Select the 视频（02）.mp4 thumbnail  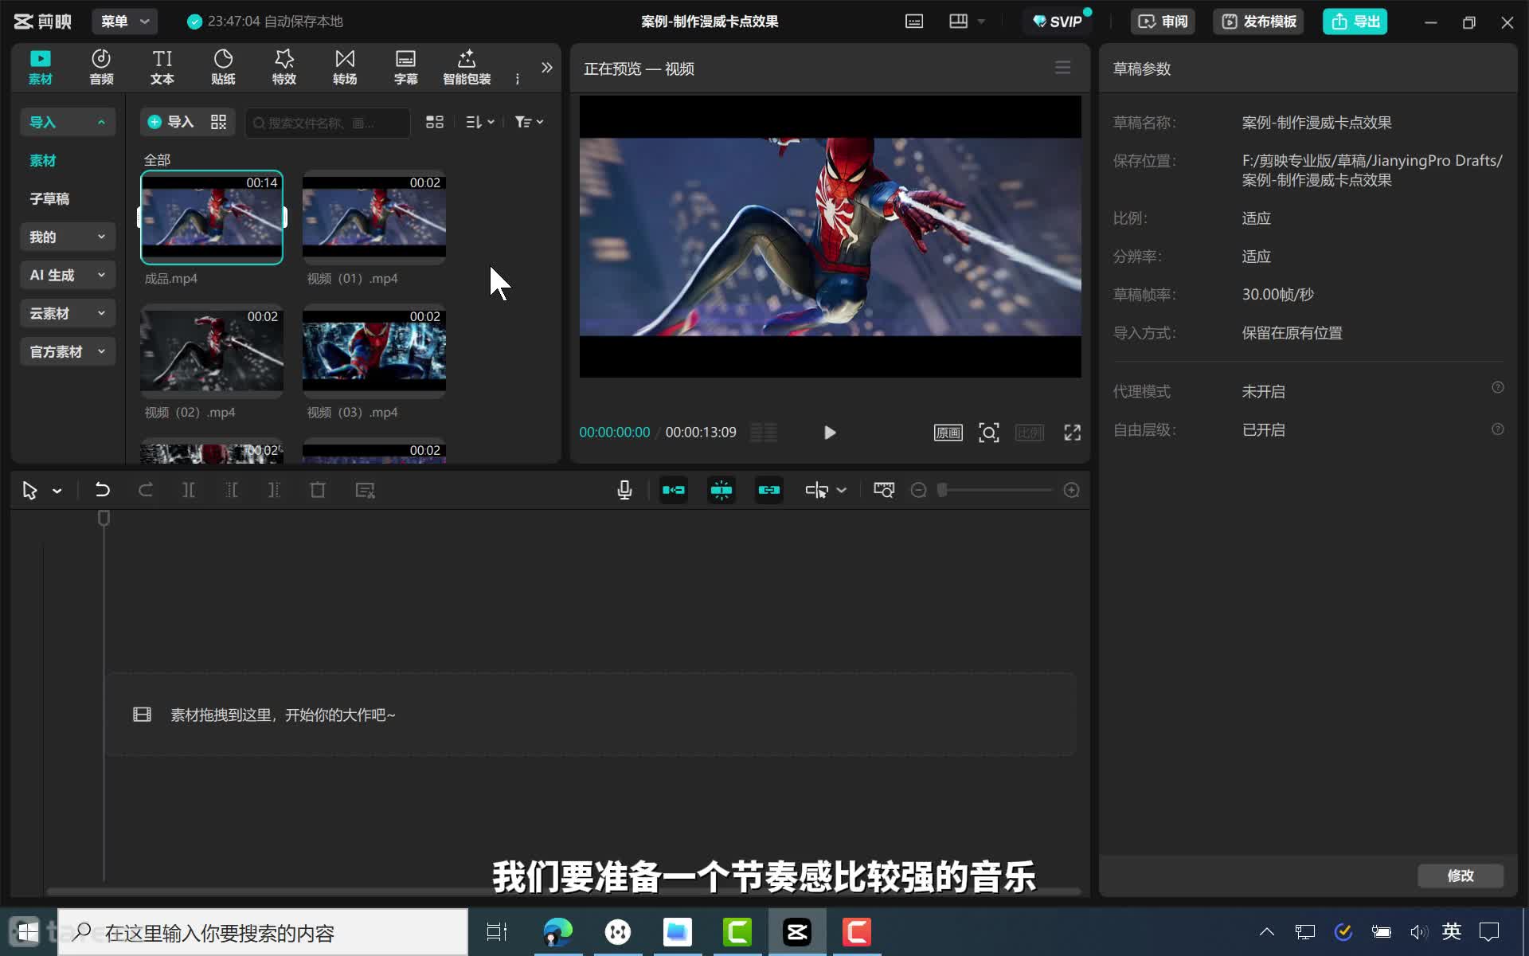click(x=212, y=351)
